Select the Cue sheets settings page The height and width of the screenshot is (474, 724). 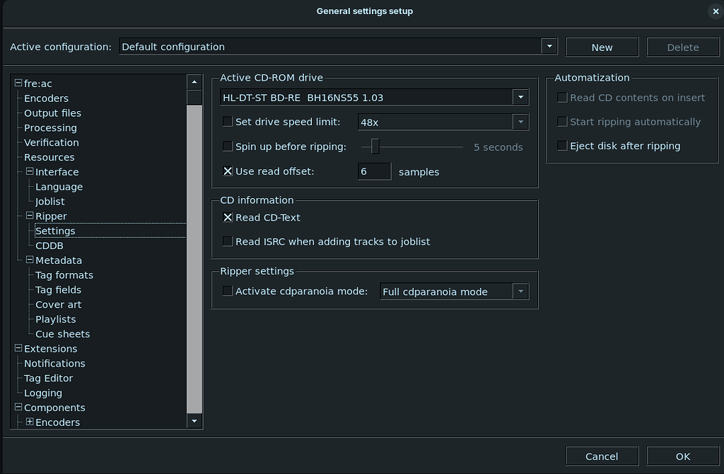point(62,333)
